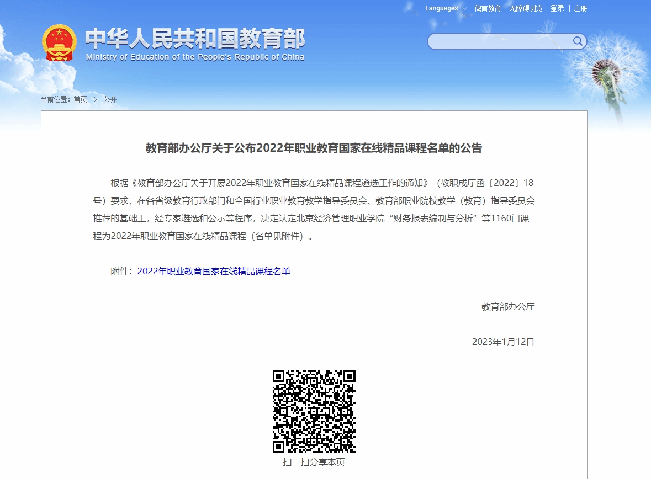Click the English Ministry of Education subtitle
The width and height of the screenshot is (651, 479).
[x=195, y=57]
